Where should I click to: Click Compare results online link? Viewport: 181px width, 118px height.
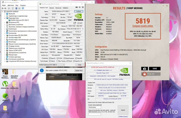143,26
